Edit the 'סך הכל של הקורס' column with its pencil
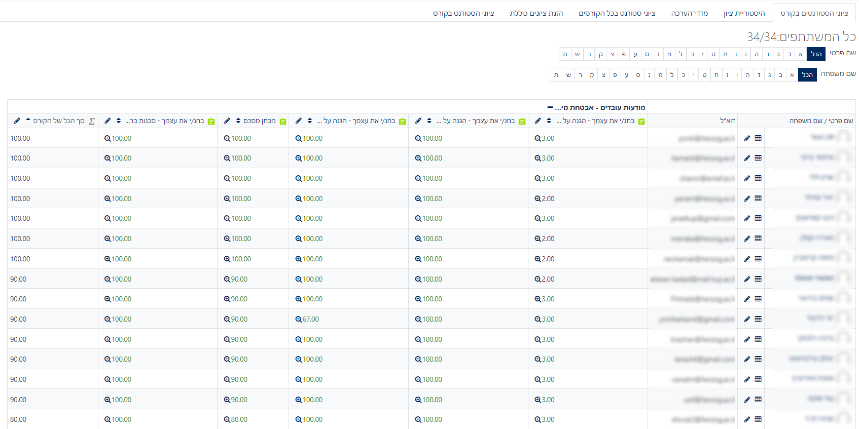The height and width of the screenshot is (429, 859). pos(17,121)
